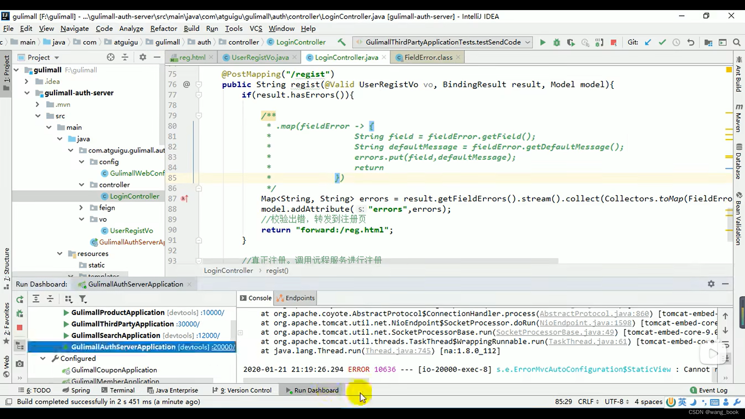Open Database tool window sidebar
Viewport: 745px width, 419px height.
tap(739, 162)
